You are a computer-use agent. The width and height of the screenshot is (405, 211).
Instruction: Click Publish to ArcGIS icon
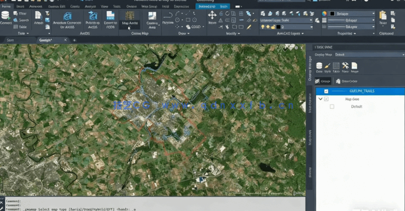pyautogui.click(x=93, y=16)
